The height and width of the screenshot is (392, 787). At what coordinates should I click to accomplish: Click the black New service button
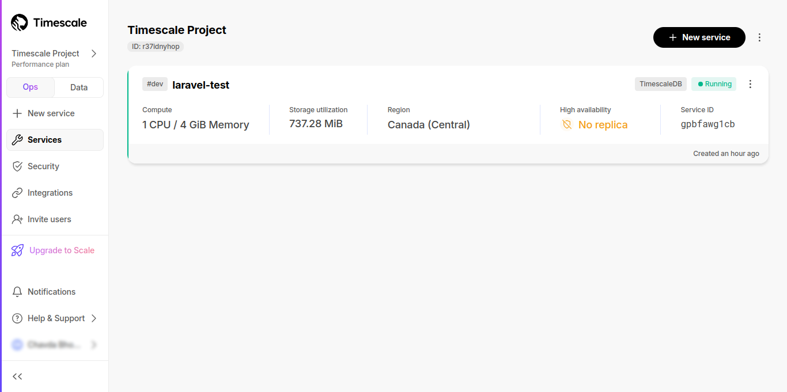click(699, 37)
